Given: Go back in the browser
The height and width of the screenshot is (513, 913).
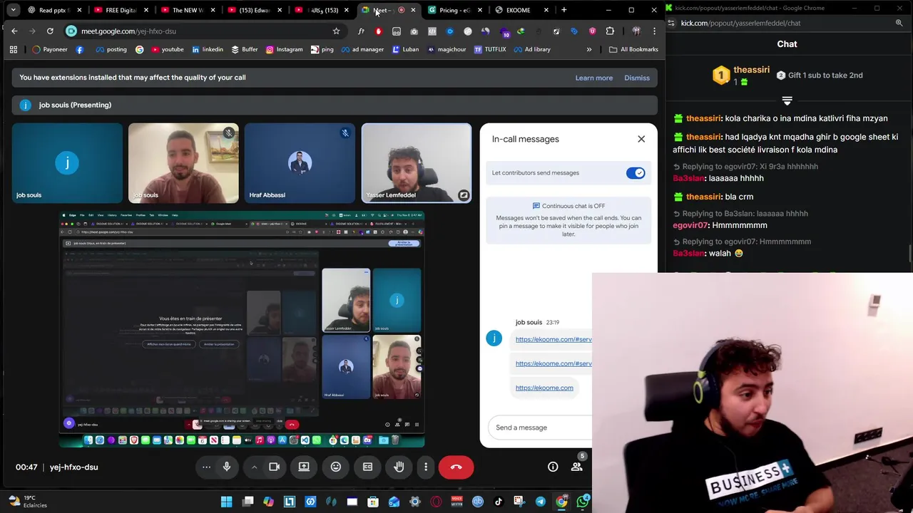Looking at the screenshot, I should point(14,31).
